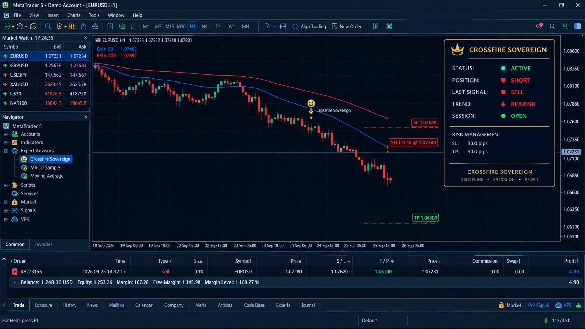This screenshot has height=329, width=585.
Task: Click the blue color block at toolbar right
Action: [578, 27]
